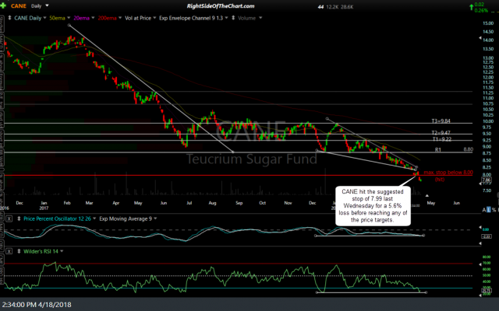Click the green plus add-chart icon

point(3,5)
